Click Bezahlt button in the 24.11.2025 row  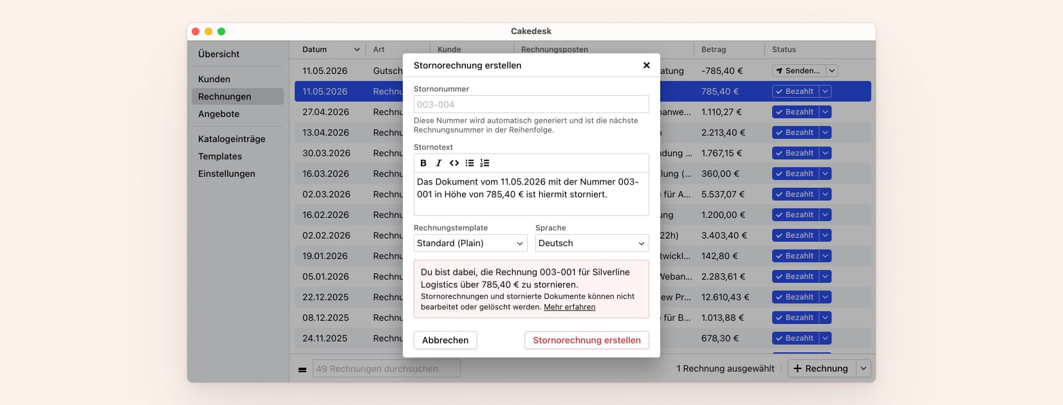click(795, 338)
